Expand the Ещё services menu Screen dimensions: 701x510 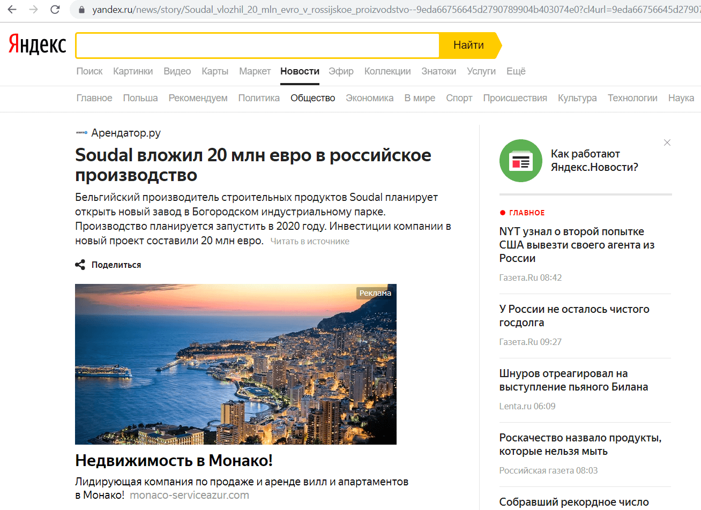(516, 71)
